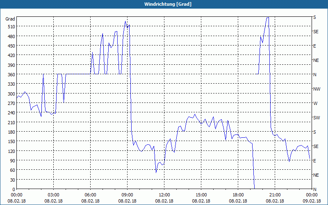Screen dimensions: 328x205
Task: Select the 09:00 time label
Action: pos(127,195)
